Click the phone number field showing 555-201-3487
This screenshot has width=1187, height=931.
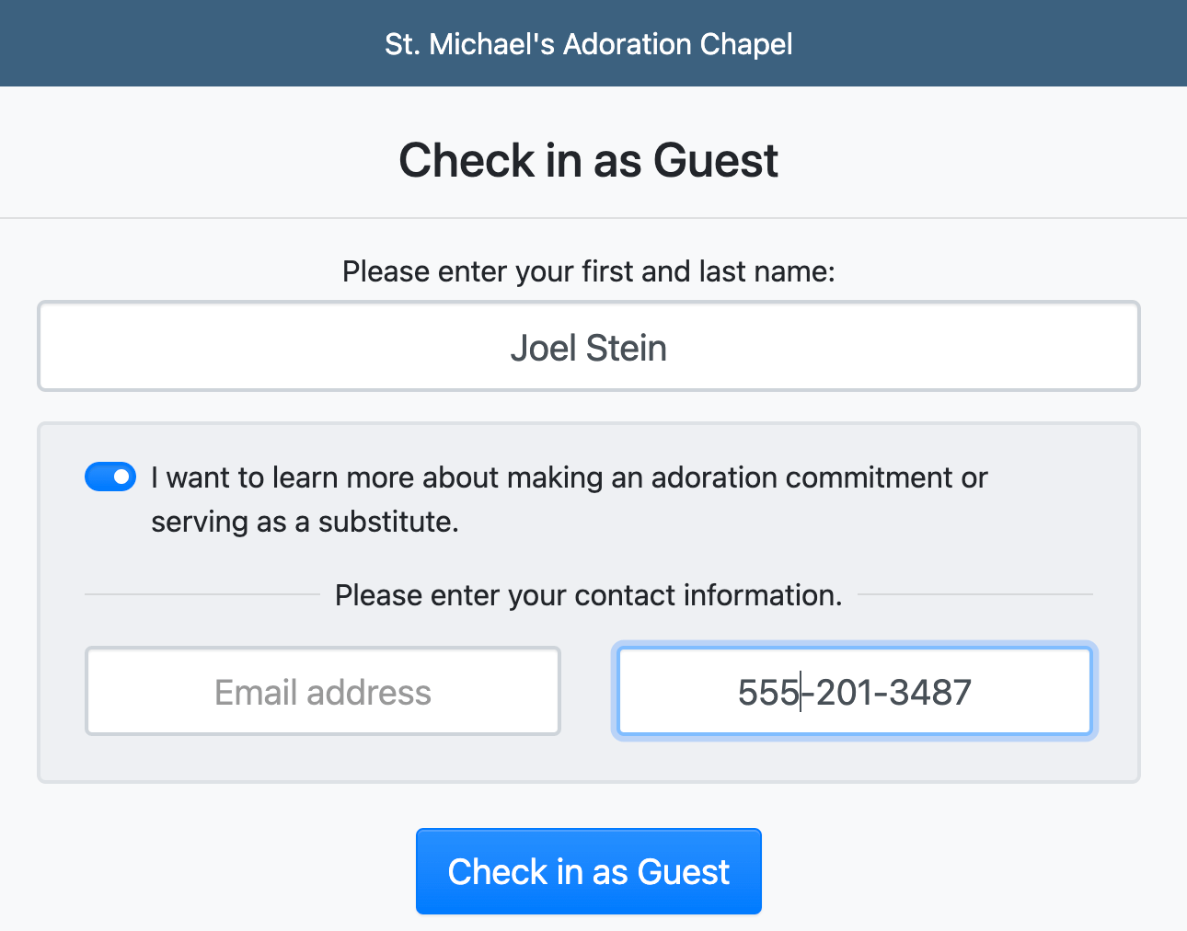click(854, 692)
